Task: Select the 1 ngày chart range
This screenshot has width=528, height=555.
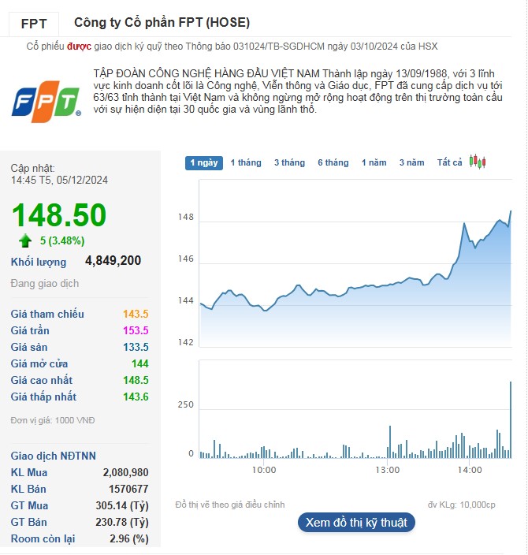Action: [x=204, y=162]
